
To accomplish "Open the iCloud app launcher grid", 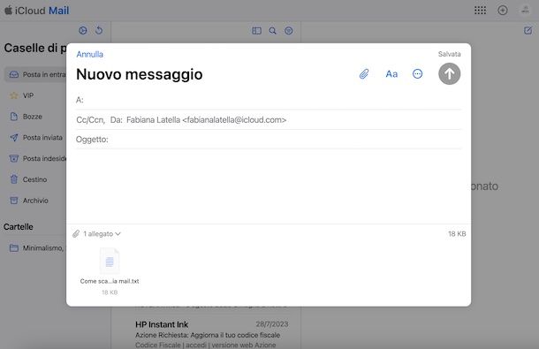I will (480, 11).
